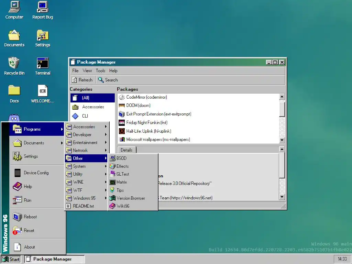Click the Start button
Viewport: 352px width, 264px height.
coord(11,259)
